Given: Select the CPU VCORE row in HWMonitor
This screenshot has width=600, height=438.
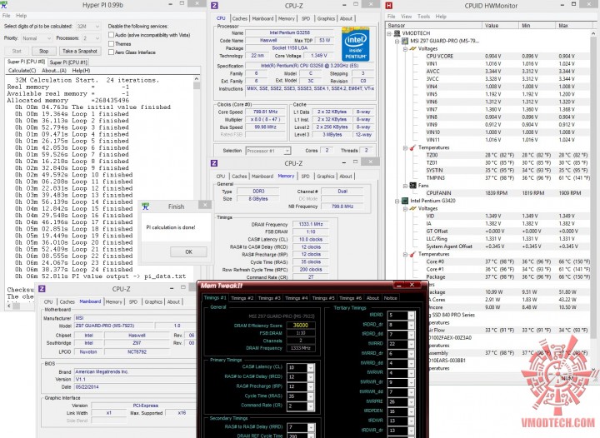Looking at the screenshot, I should point(487,56).
